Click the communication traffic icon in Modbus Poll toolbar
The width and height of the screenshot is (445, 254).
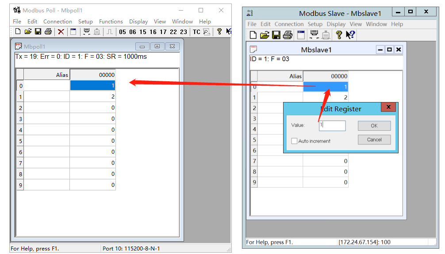pos(207,32)
